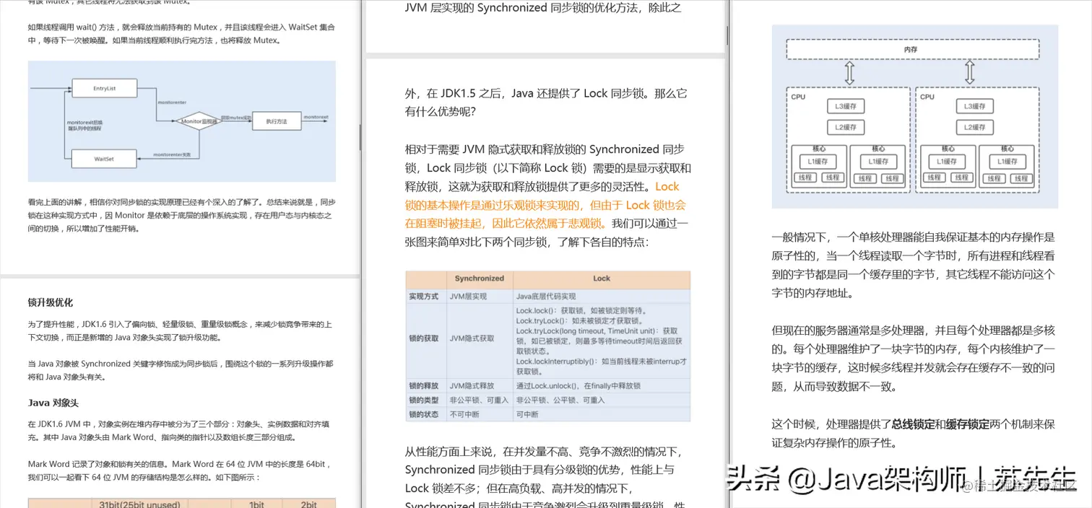Click the 31bit(25bit unused) table header cell
Image resolution: width=1092 pixels, height=508 pixels.
coord(139,504)
